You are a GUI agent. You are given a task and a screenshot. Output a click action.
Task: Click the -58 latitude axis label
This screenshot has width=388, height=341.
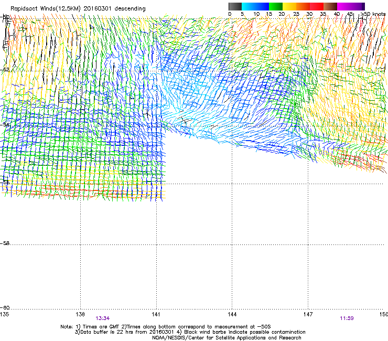[x=5, y=243]
